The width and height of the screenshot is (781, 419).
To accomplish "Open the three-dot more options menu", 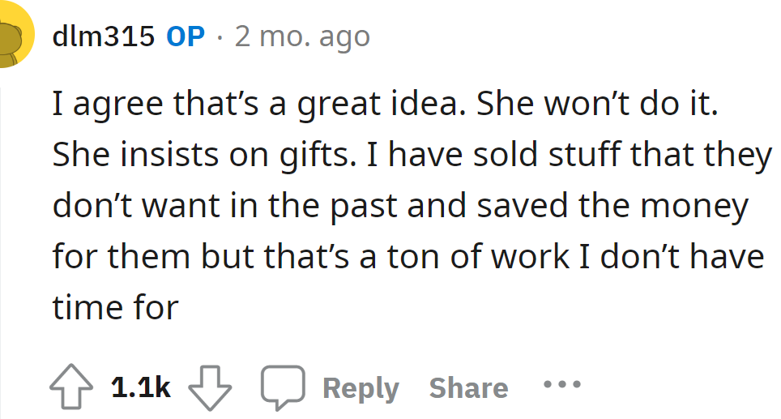I will 562,385.
